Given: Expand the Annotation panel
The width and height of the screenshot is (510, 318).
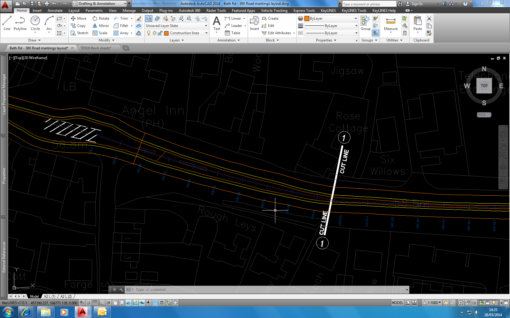Looking at the screenshot, I should click(229, 40).
